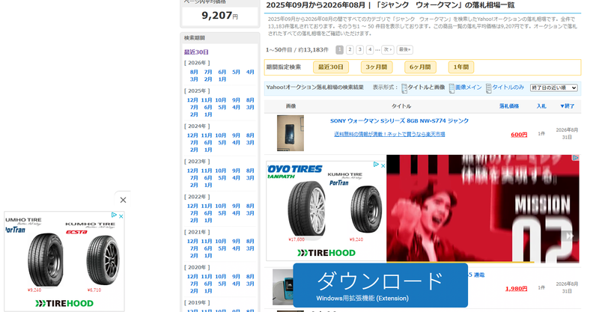Image resolution: width=599 pixels, height=312 pixels.
Task: Click the 9,207円 average price value
Action: (220, 16)
